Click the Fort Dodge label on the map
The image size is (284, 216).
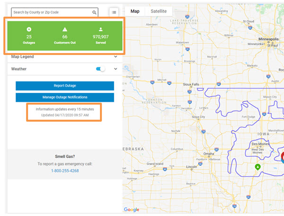248,117
